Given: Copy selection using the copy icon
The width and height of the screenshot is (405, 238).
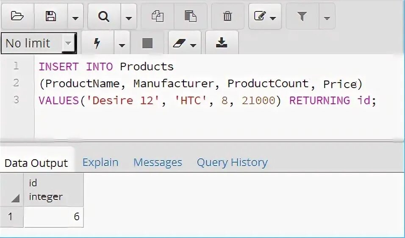Looking at the screenshot, I should (x=157, y=16).
